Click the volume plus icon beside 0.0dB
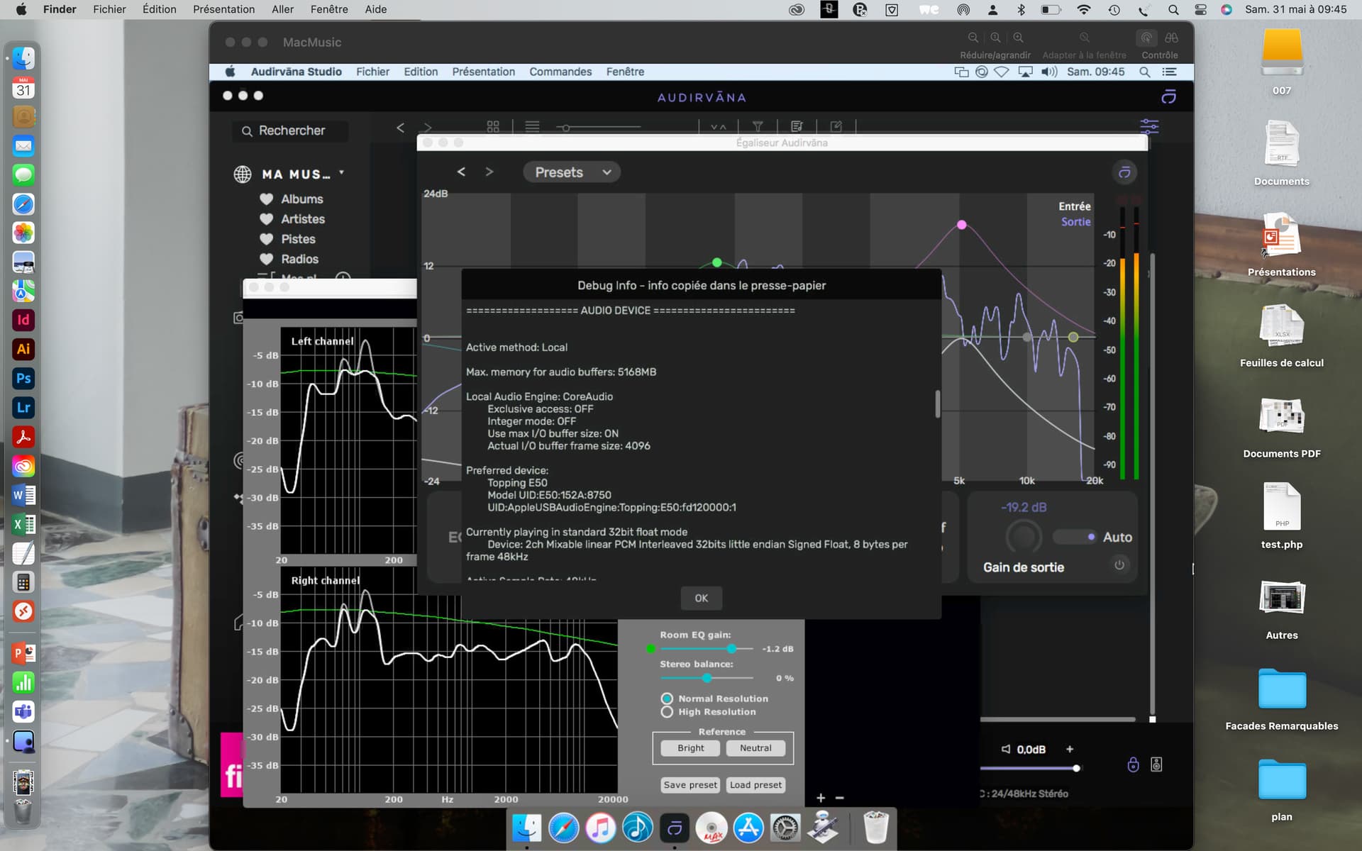Viewport: 1362px width, 851px height. (1070, 749)
